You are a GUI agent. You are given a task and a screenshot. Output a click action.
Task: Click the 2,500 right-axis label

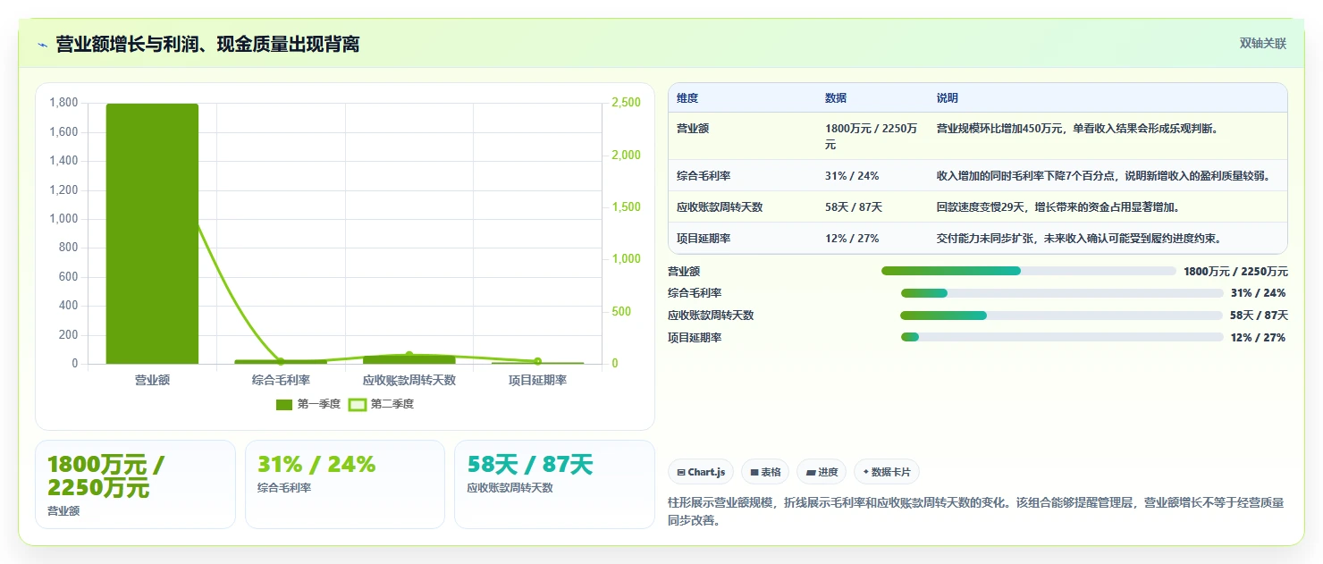coord(626,104)
